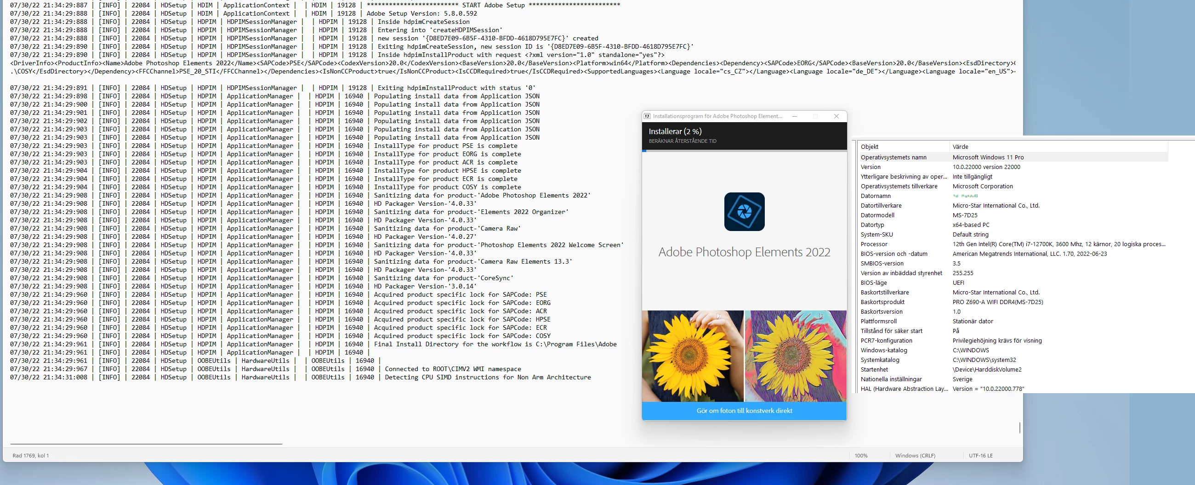
Task: Select the 'BIOS-läge' UEFI row
Action: [1013, 283]
